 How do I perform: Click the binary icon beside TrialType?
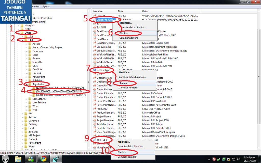click(x=95, y=140)
